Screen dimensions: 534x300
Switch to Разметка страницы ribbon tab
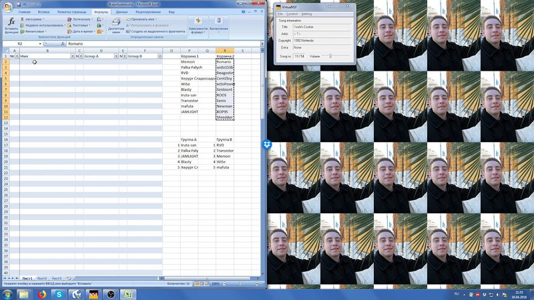[71, 12]
